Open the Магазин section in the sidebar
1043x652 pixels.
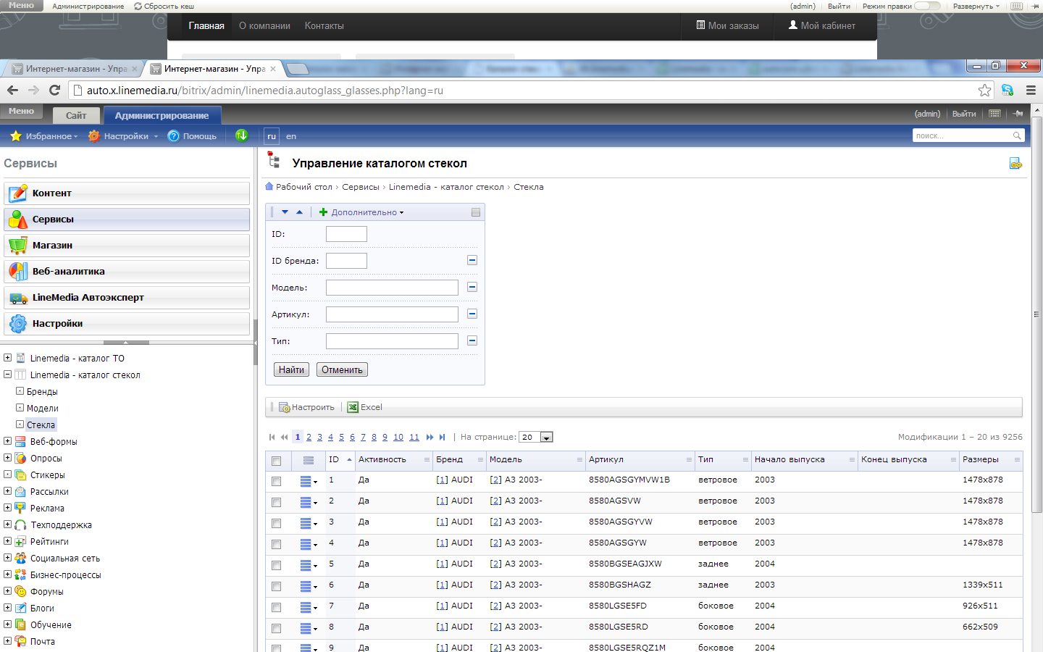(126, 246)
